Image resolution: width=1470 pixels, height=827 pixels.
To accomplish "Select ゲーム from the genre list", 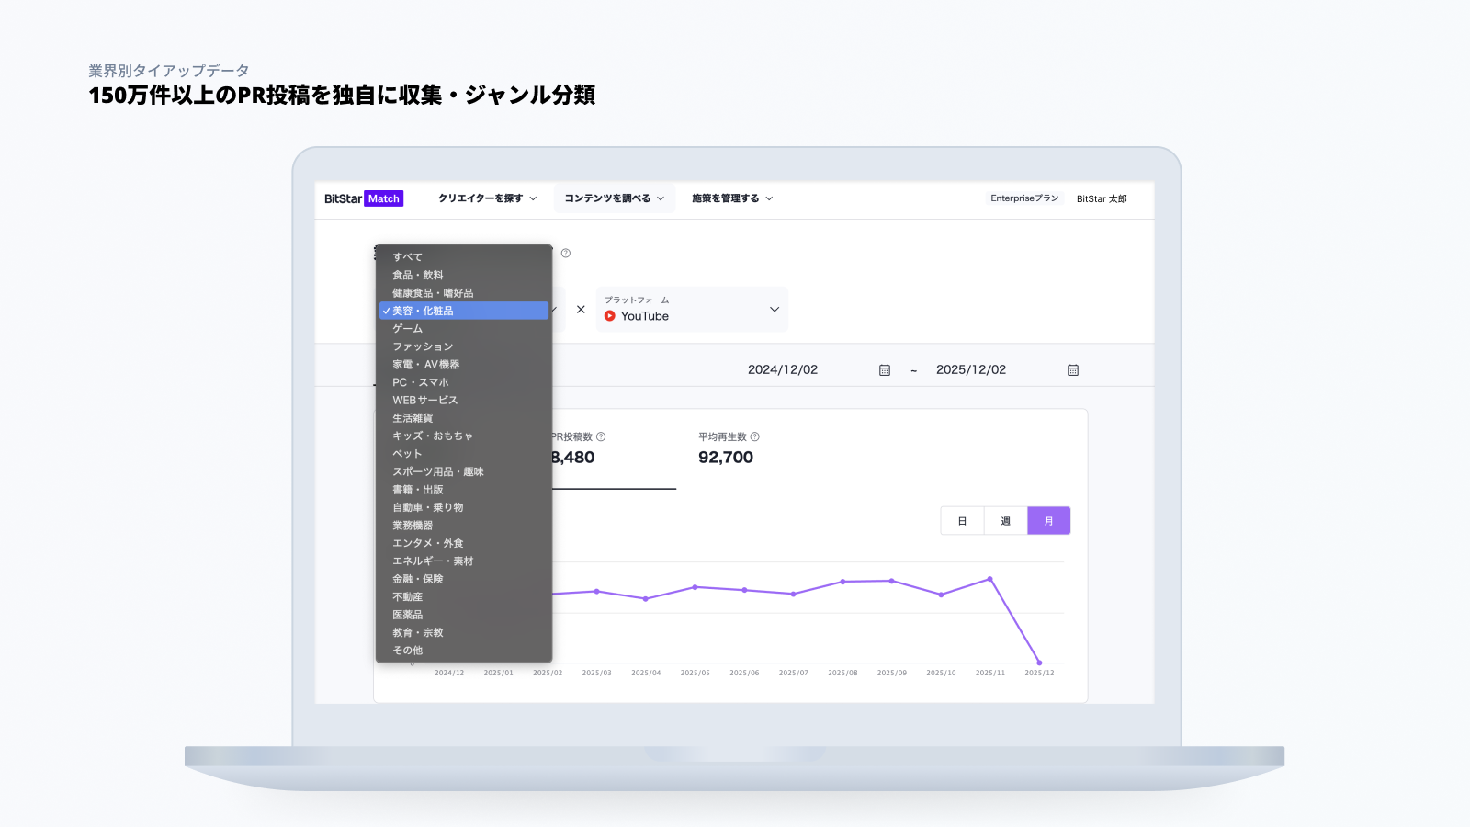I will tap(408, 329).
